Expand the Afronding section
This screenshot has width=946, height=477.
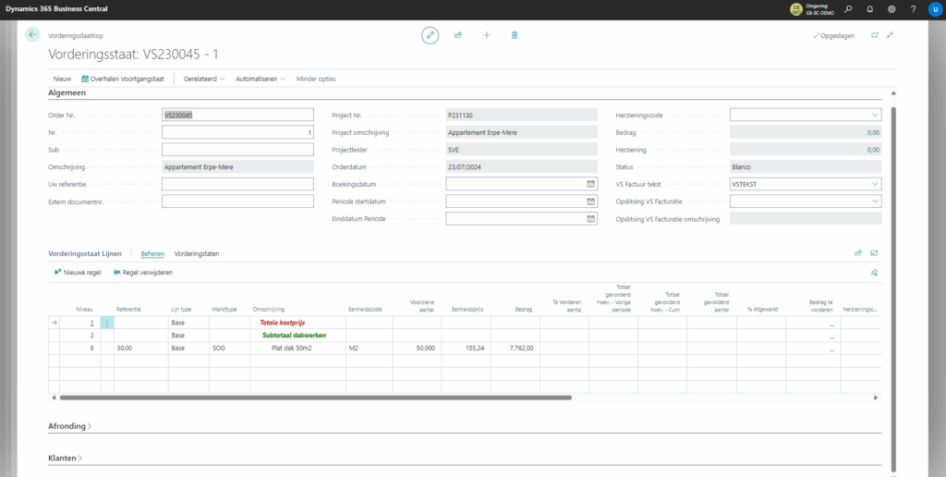tap(70, 426)
